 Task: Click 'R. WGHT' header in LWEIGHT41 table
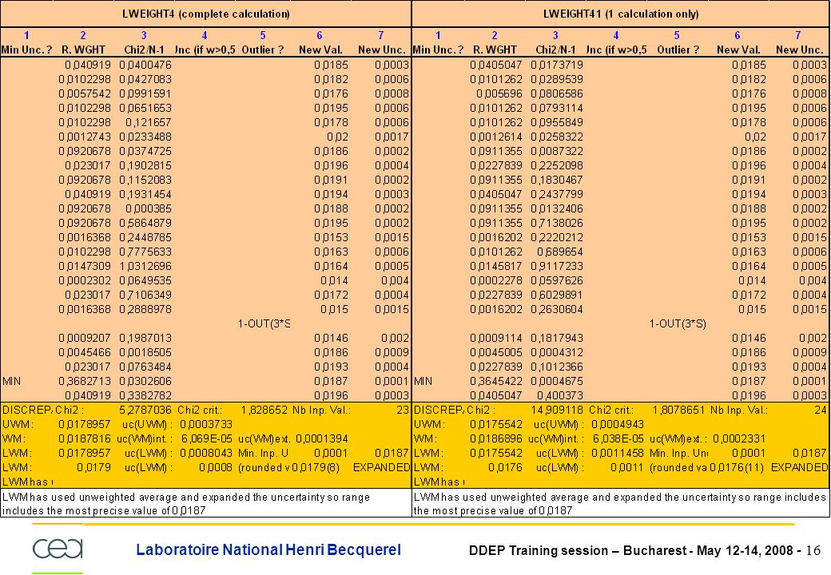coord(495,50)
